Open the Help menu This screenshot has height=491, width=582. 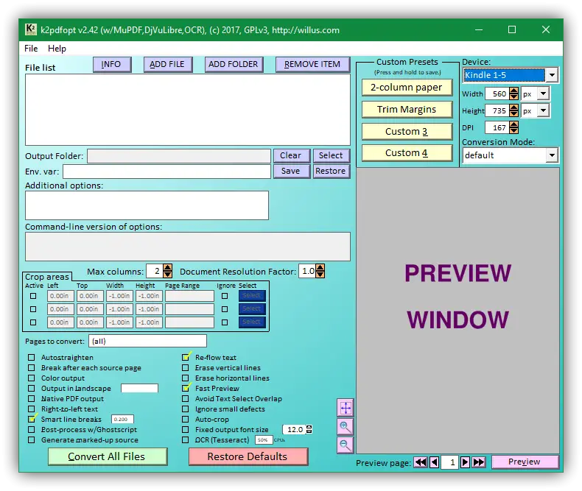coord(57,49)
